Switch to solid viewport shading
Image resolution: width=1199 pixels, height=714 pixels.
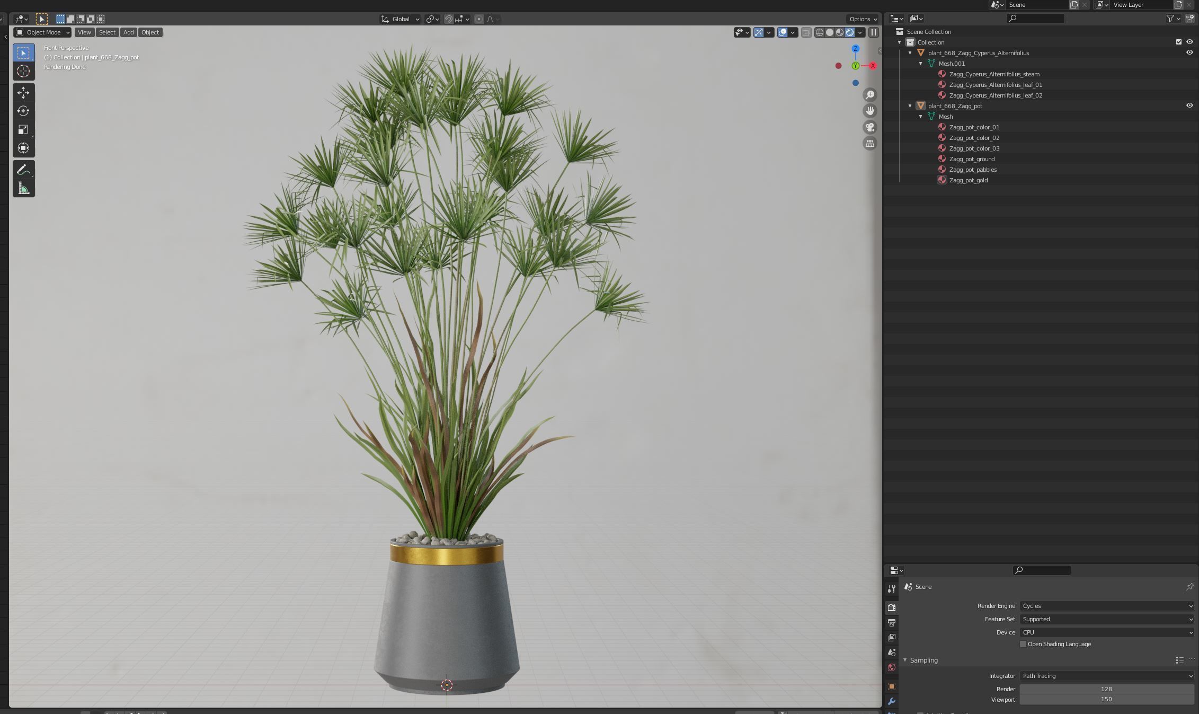click(830, 32)
